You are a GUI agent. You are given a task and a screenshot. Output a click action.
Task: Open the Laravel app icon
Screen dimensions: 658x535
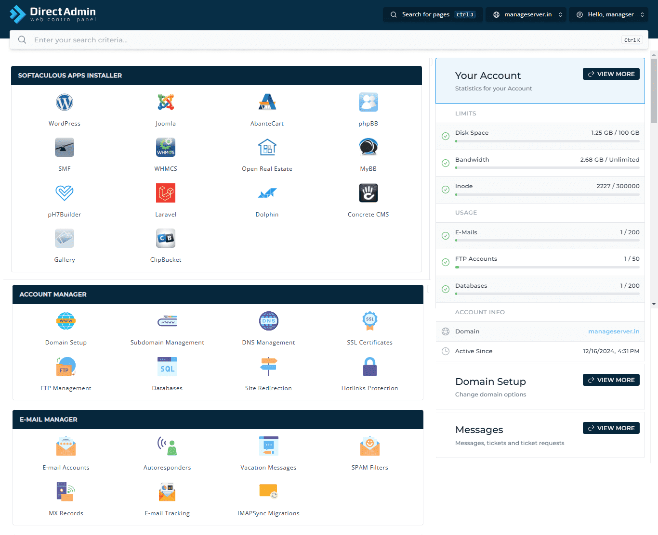pos(166,193)
